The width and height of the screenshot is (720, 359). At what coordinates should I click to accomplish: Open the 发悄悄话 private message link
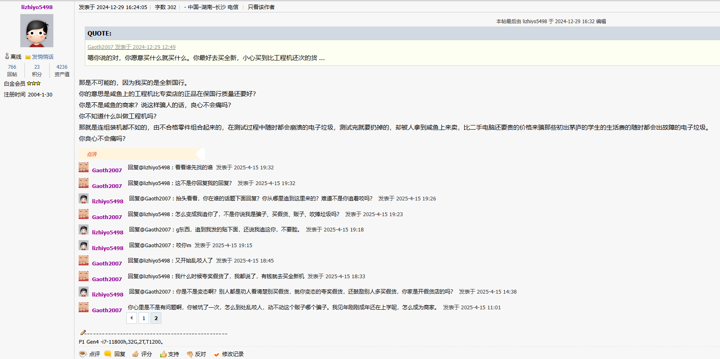(43, 57)
